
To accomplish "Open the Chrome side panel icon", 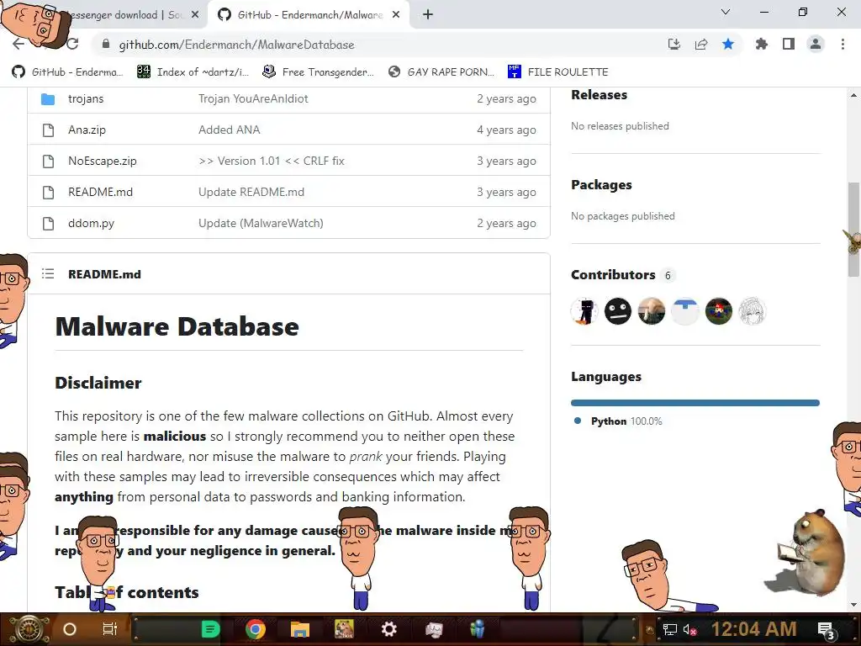I will click(789, 44).
